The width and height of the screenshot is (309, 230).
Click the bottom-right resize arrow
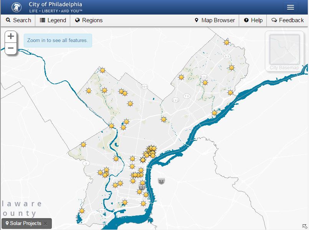[305, 227]
